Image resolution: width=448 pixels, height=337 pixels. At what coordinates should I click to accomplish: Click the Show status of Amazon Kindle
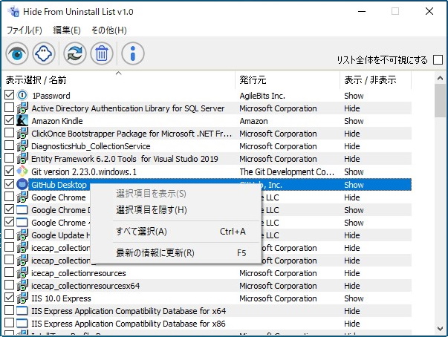(354, 121)
